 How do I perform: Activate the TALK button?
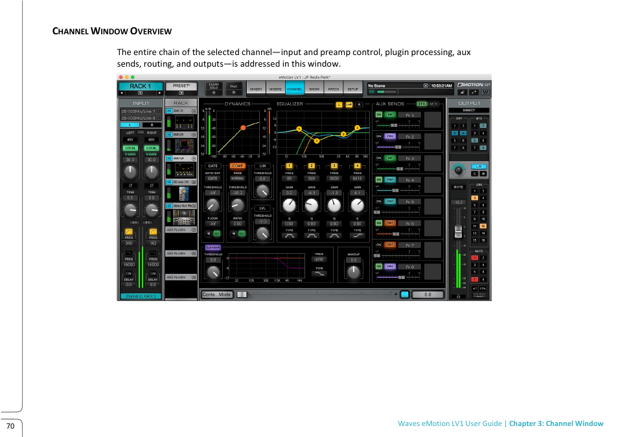click(234, 88)
